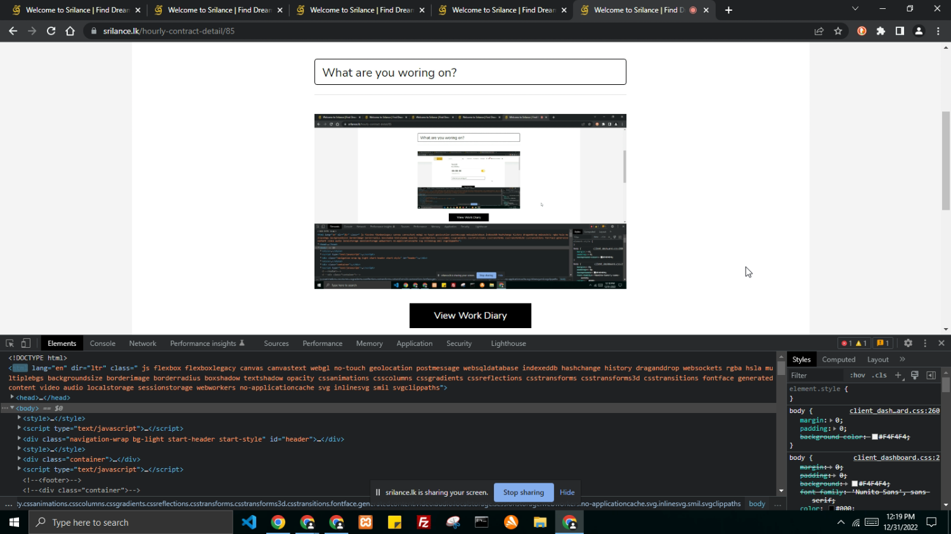Open Visual Studio Code from the taskbar
Viewport: 951px width, 534px height.
click(x=249, y=523)
